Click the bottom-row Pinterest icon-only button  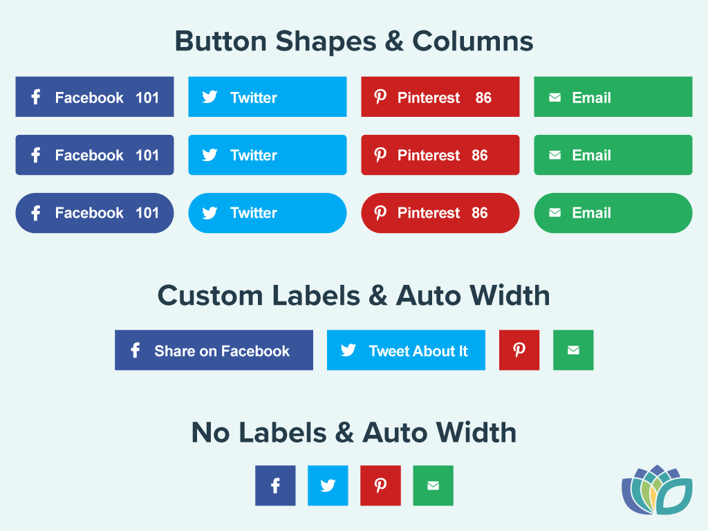(380, 485)
